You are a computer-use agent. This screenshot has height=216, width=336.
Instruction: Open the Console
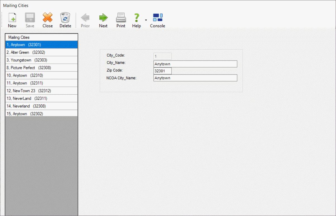[x=158, y=20]
